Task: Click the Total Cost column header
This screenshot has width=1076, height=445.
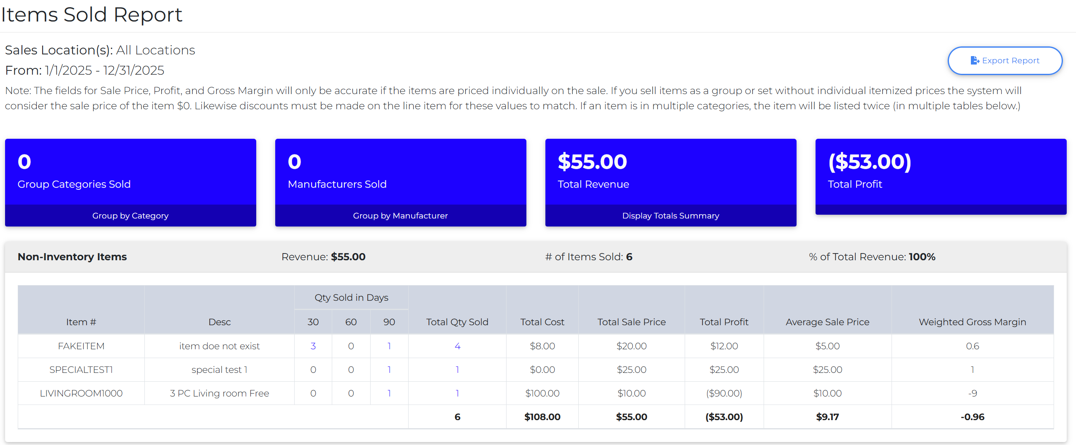Action: pyautogui.click(x=542, y=322)
